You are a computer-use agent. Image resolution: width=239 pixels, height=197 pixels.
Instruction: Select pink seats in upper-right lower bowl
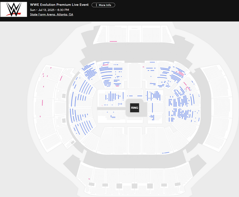(180, 71)
